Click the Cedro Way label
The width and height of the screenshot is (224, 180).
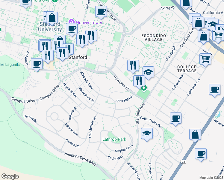tap(115, 158)
